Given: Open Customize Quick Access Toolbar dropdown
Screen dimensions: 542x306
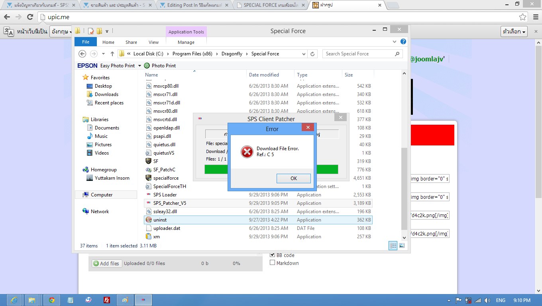Looking at the screenshot, I should (x=107, y=31).
